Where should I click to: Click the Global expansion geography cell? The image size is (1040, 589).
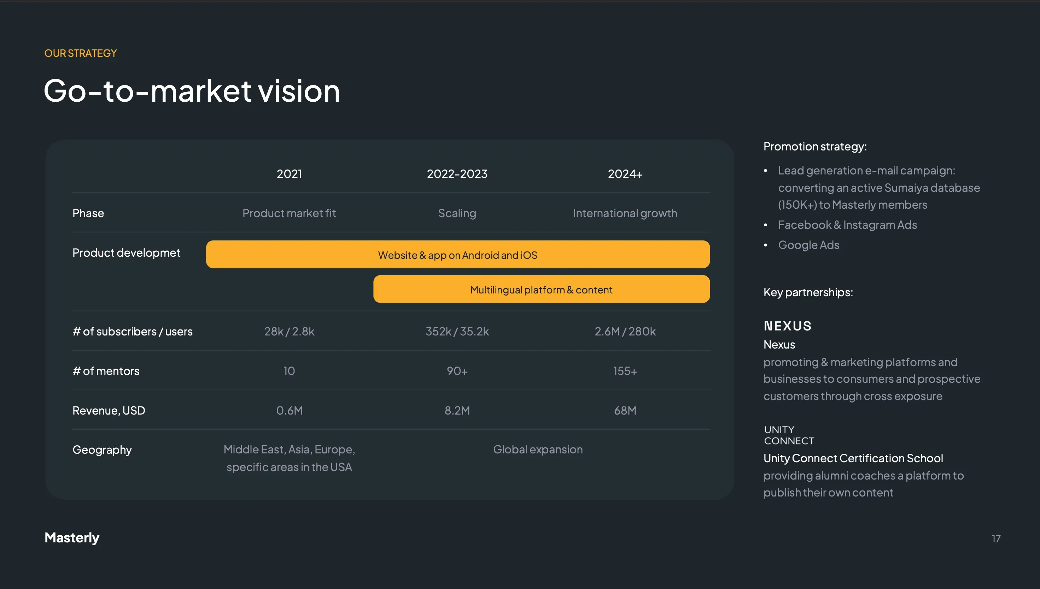tap(538, 450)
